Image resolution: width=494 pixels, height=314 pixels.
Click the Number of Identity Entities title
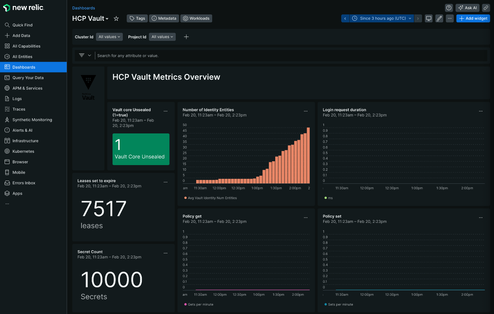(208, 110)
